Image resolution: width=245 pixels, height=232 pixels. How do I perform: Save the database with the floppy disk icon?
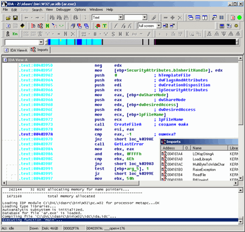(15, 18)
